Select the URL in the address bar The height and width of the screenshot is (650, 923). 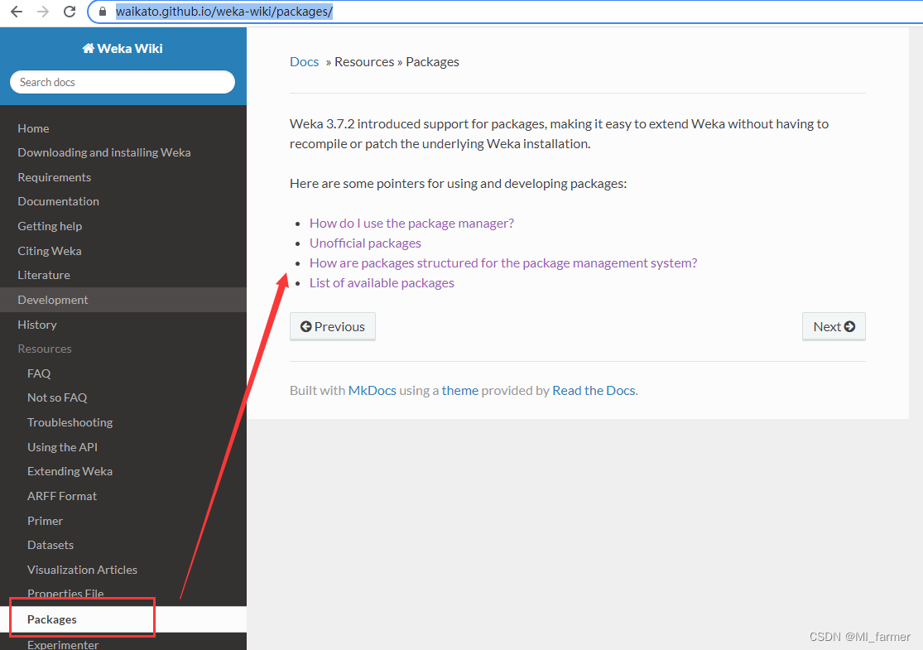[224, 12]
